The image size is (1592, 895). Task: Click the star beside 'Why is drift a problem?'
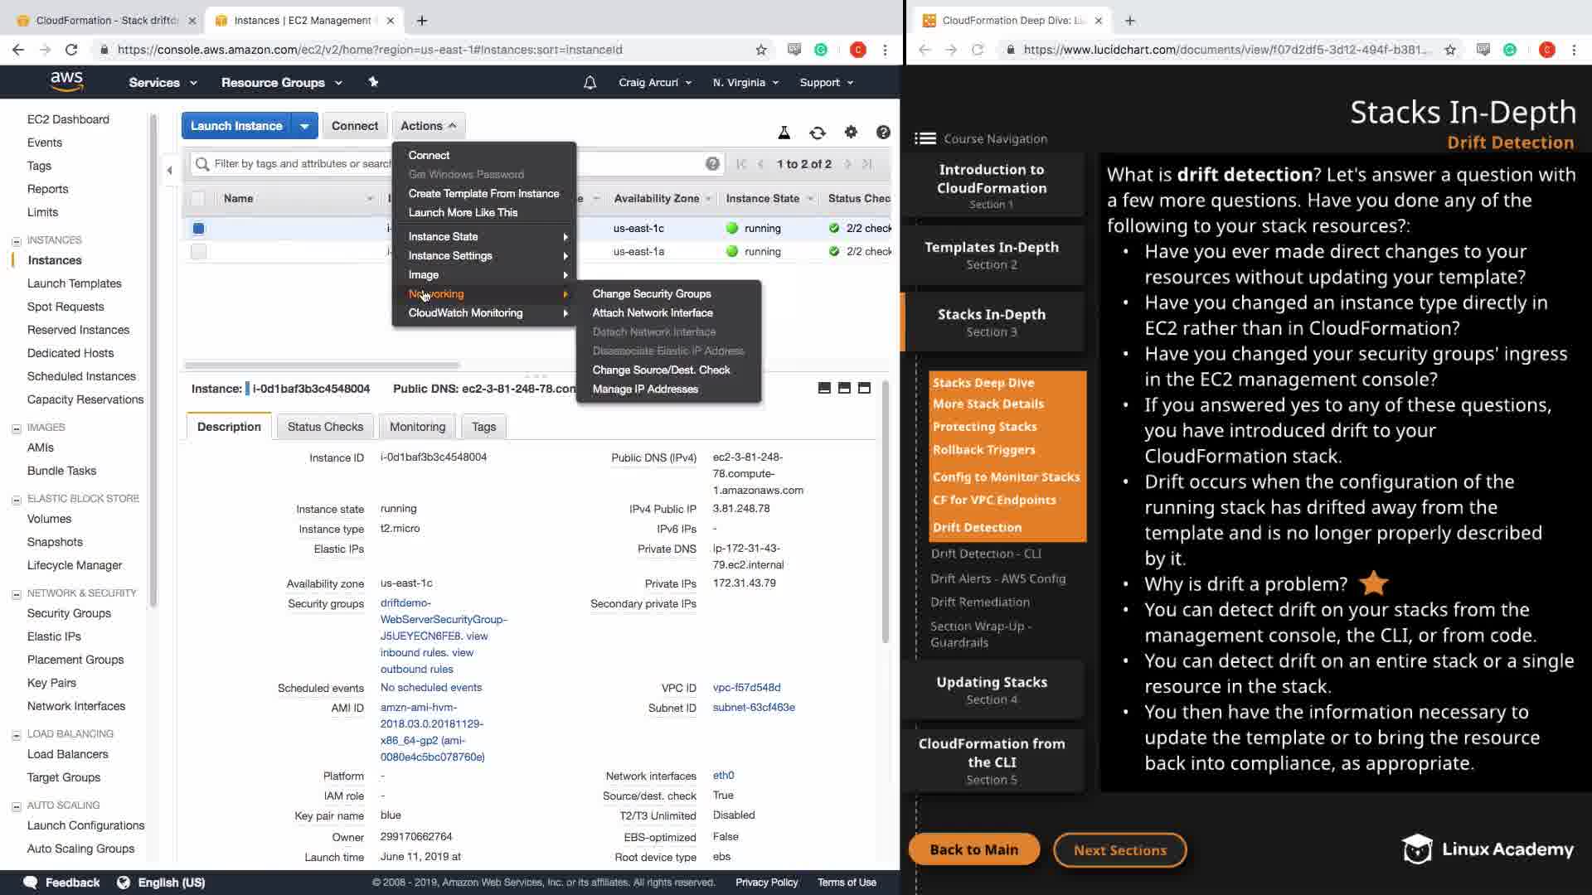tap(1374, 583)
